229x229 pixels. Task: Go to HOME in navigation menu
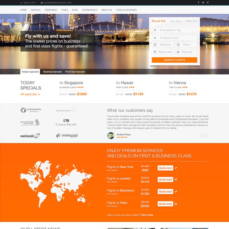(x=23, y=10)
